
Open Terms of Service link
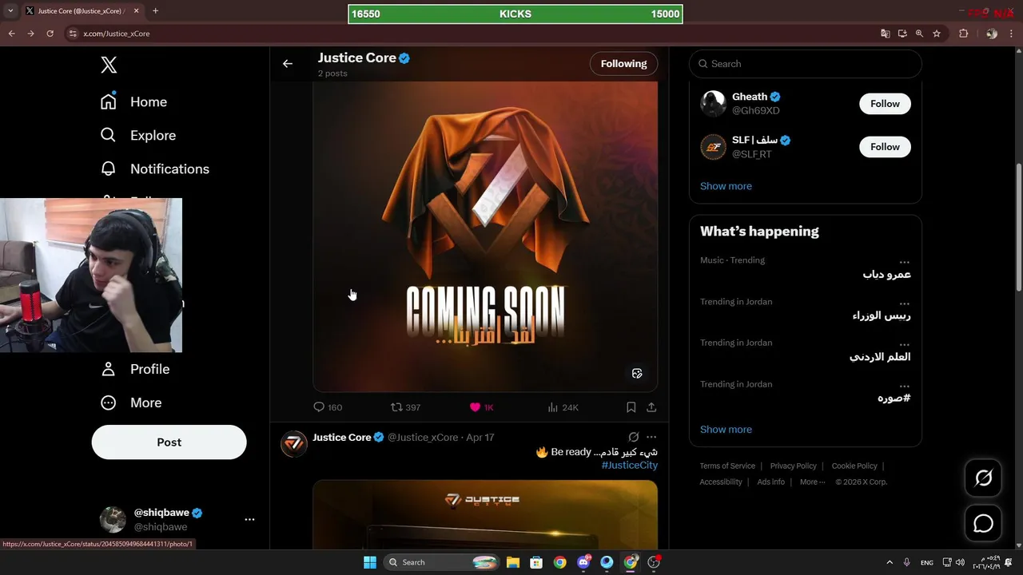[x=727, y=466]
